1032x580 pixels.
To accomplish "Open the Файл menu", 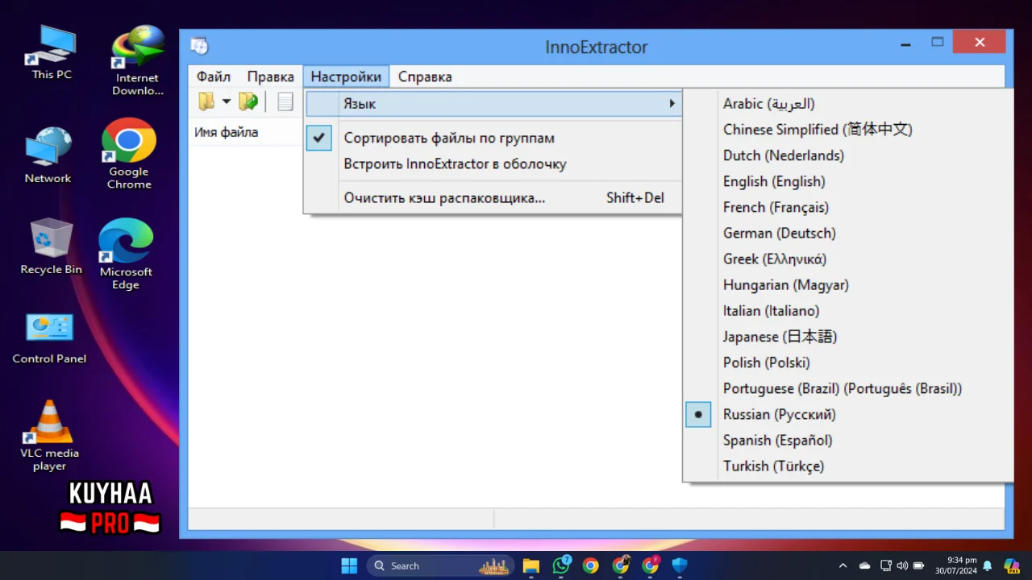I will [214, 77].
